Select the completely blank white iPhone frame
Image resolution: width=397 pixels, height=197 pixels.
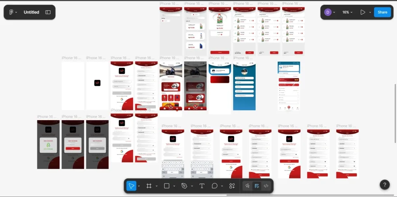coord(73,86)
